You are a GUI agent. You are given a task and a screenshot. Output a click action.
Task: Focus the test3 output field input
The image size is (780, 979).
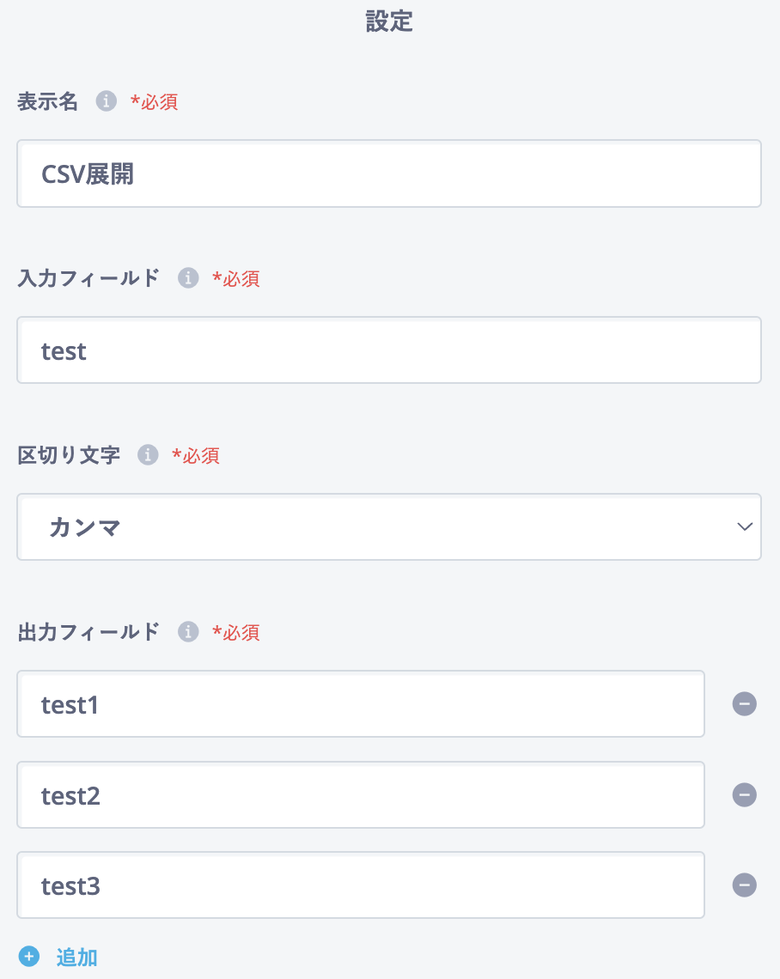coord(361,885)
